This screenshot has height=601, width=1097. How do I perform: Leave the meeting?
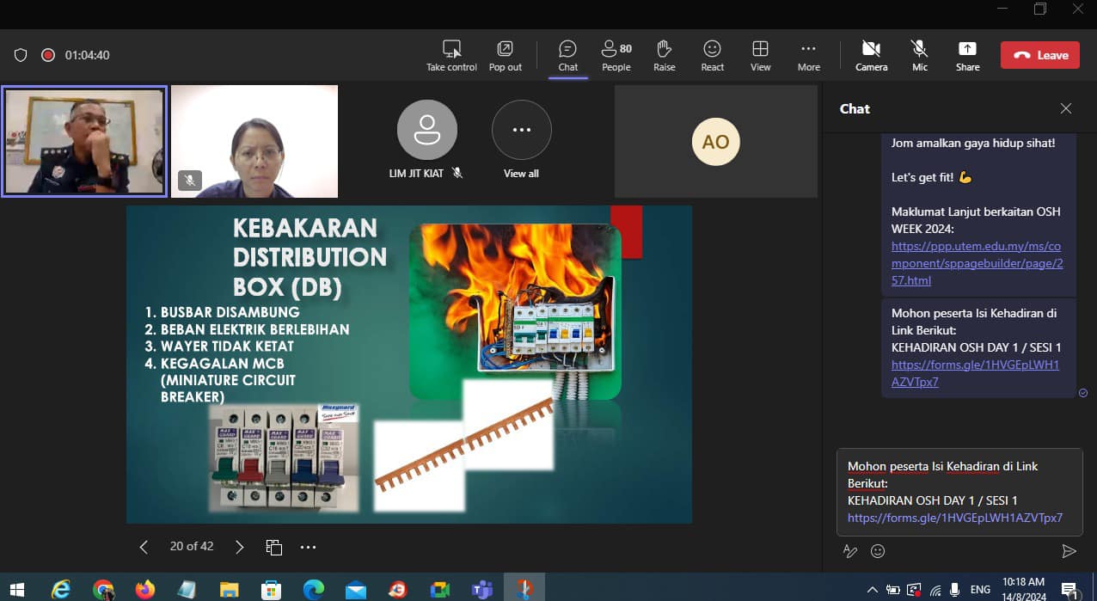1039,55
